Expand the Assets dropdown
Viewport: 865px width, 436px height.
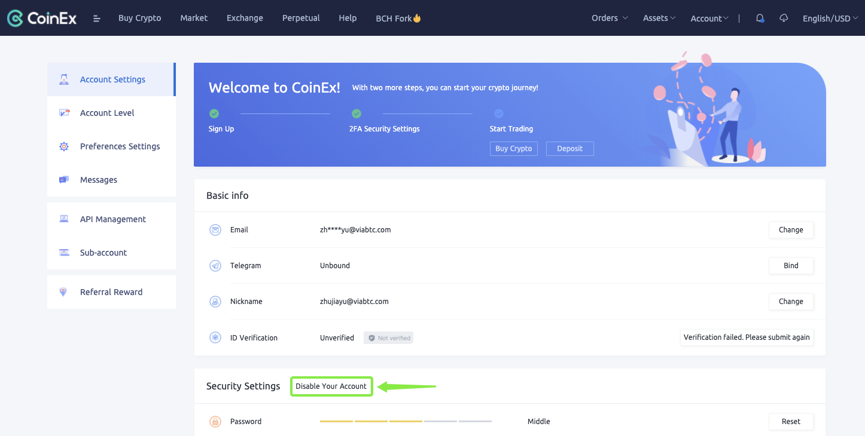click(x=659, y=18)
